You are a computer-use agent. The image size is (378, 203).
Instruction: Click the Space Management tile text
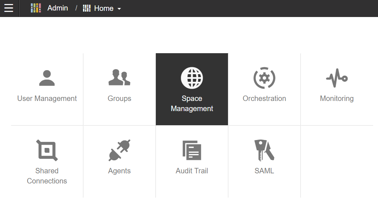[x=192, y=103]
